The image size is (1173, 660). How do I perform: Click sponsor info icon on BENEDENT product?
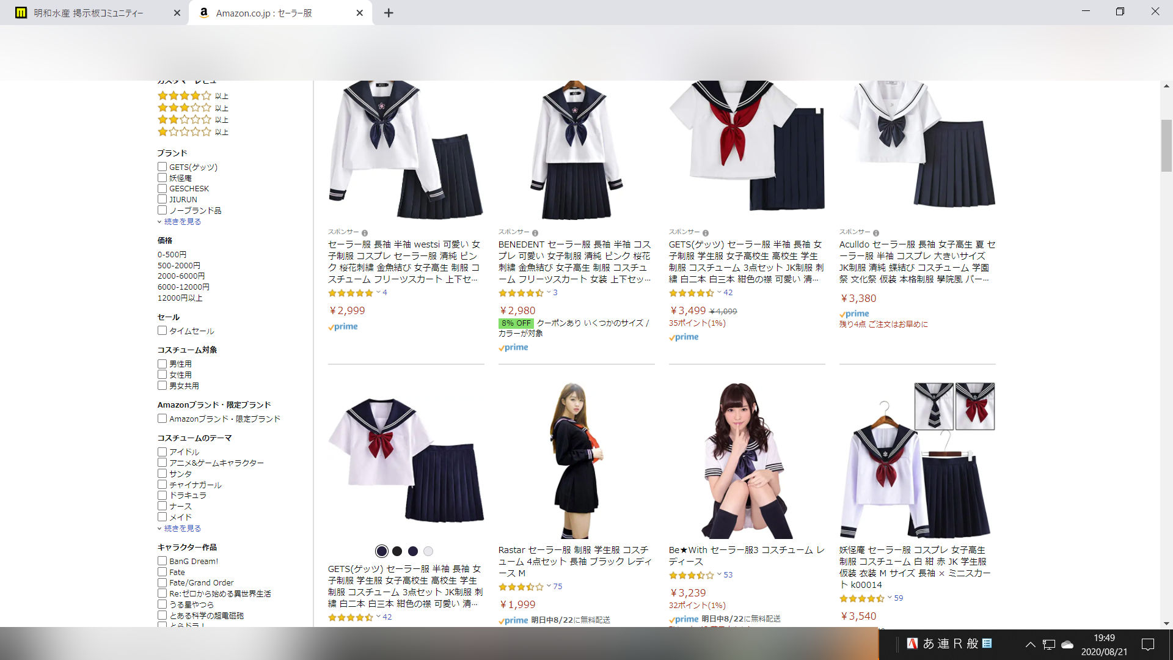[535, 233]
